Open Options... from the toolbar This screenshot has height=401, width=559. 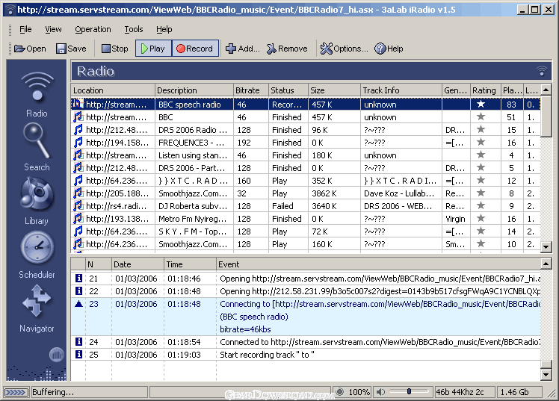coord(344,49)
